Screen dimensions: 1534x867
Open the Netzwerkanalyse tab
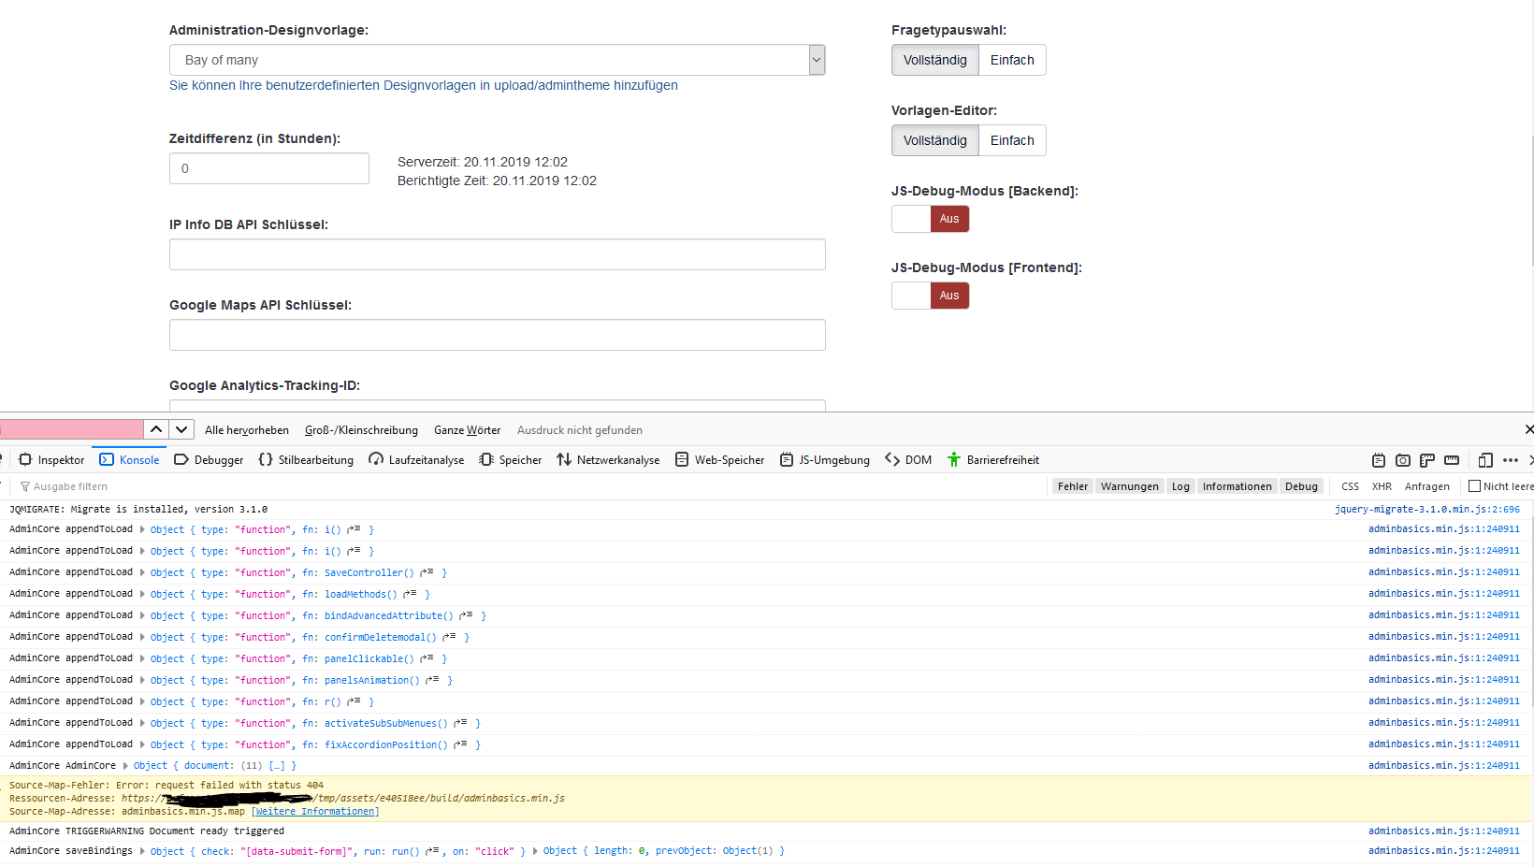point(608,460)
